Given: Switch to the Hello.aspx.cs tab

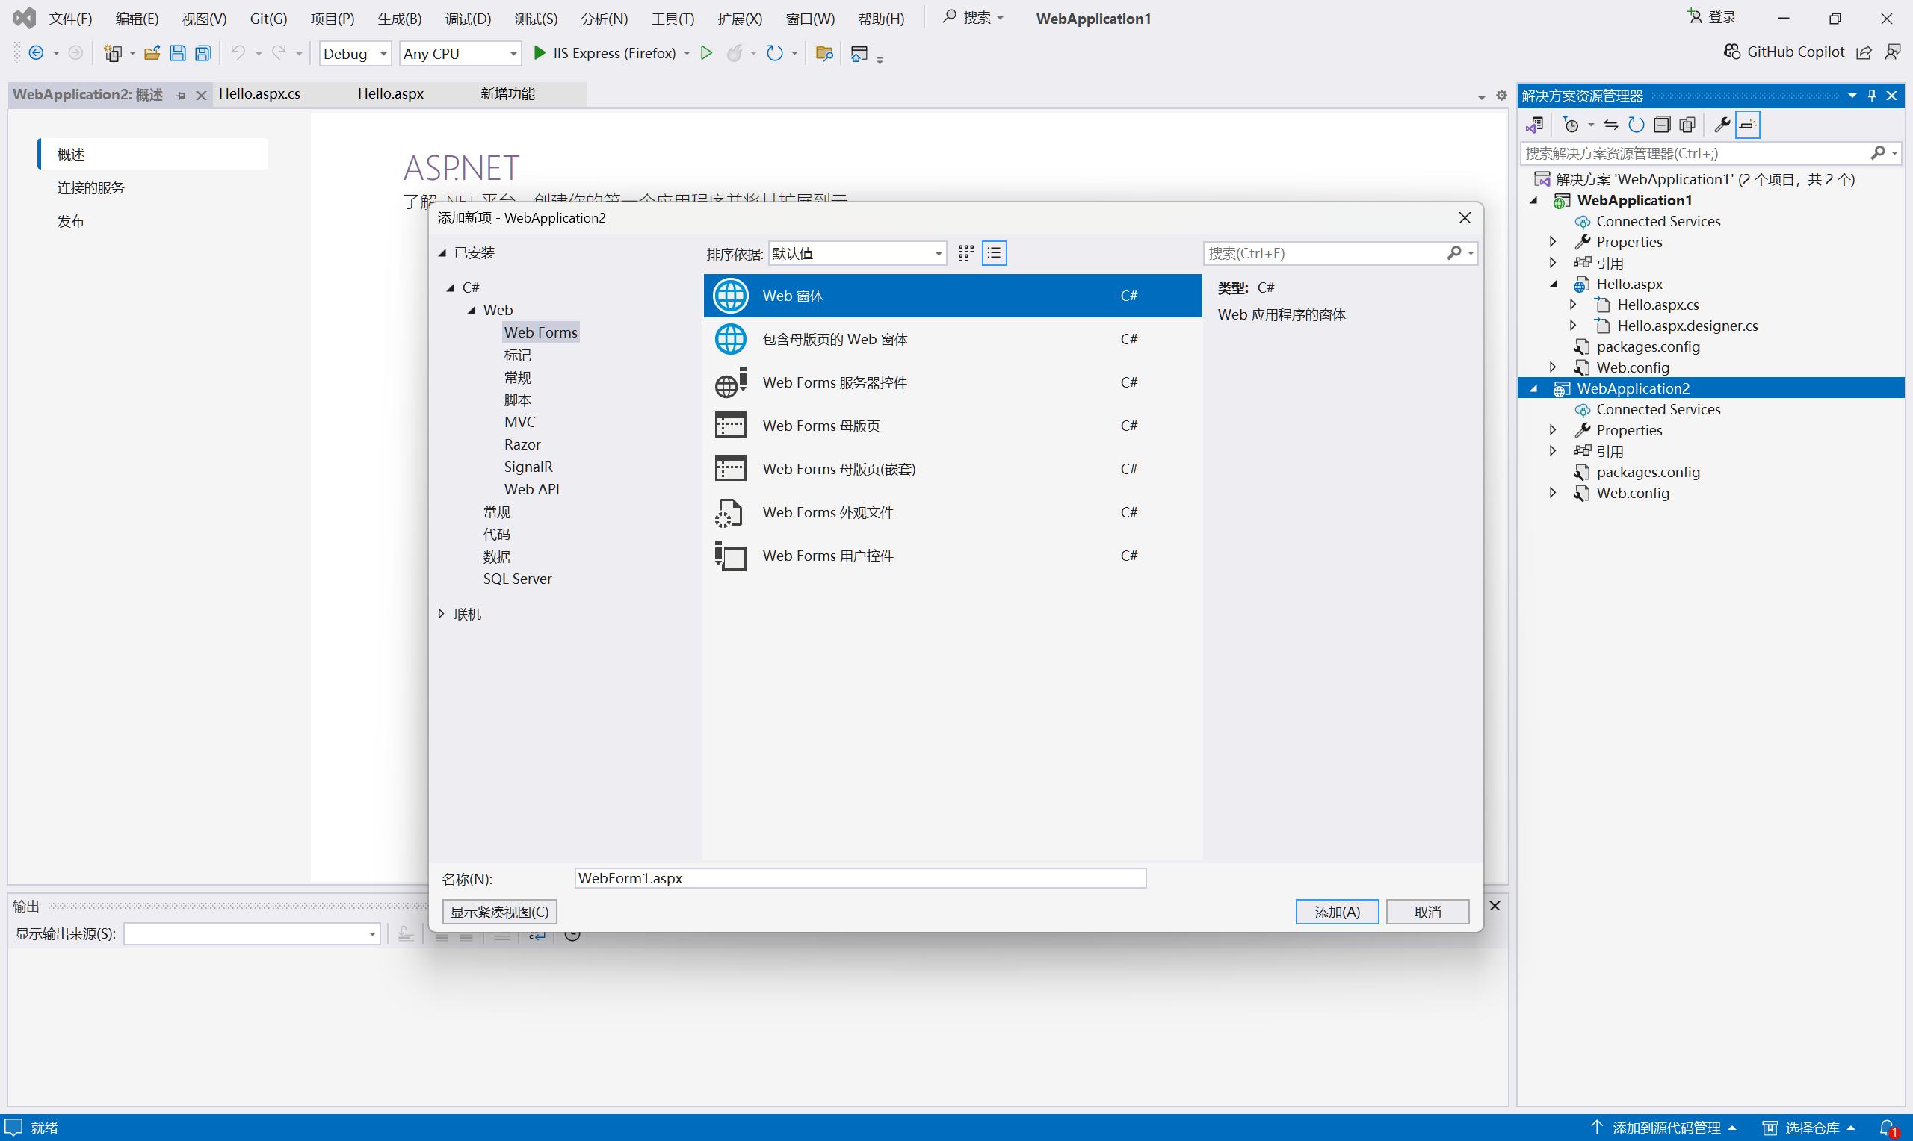Looking at the screenshot, I should point(259,94).
